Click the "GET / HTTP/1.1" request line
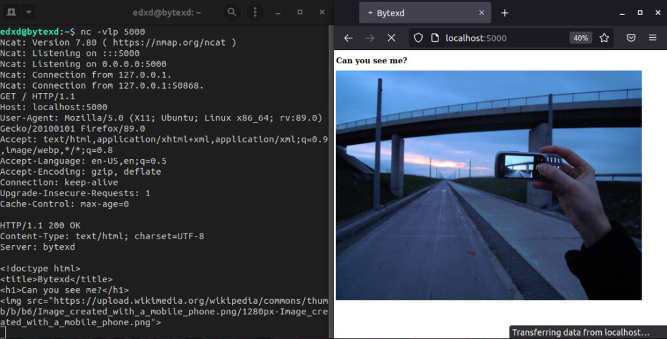 37,96
